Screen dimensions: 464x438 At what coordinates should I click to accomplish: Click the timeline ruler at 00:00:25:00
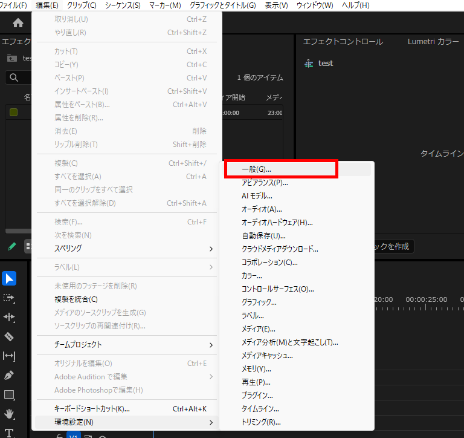click(x=426, y=300)
